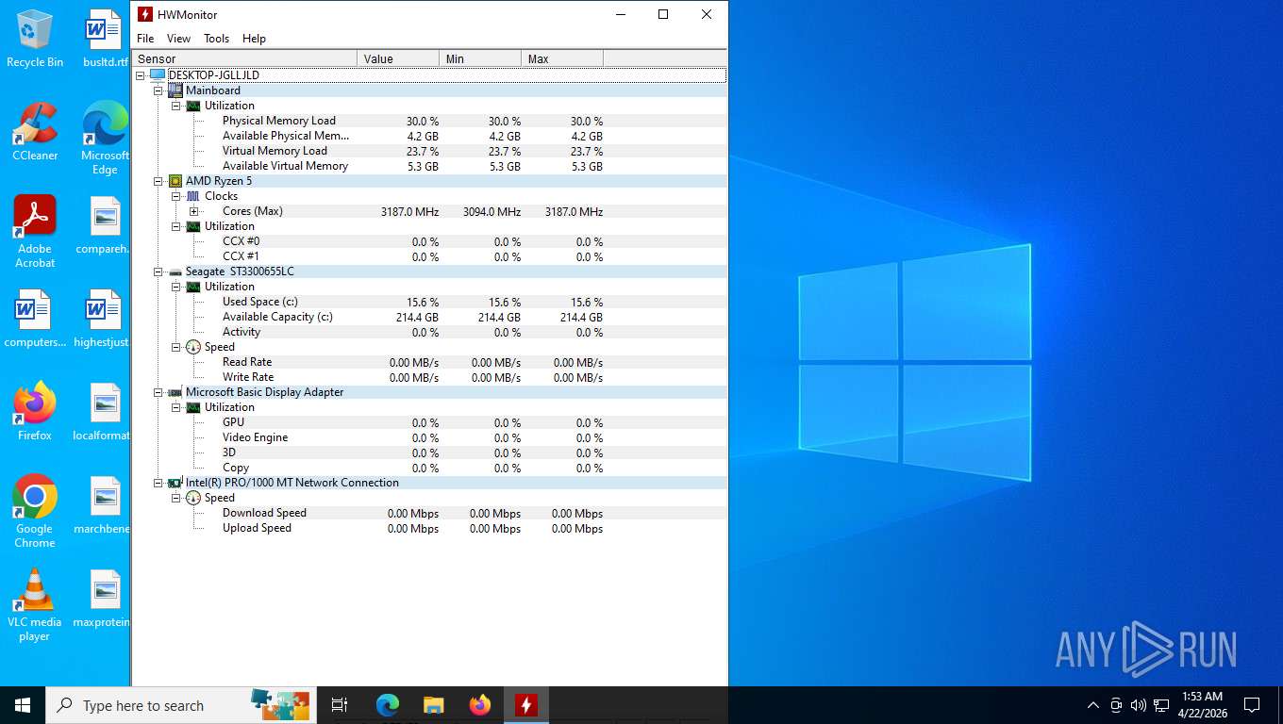Select the Read Rate row
The image size is (1283, 724).
point(430,362)
